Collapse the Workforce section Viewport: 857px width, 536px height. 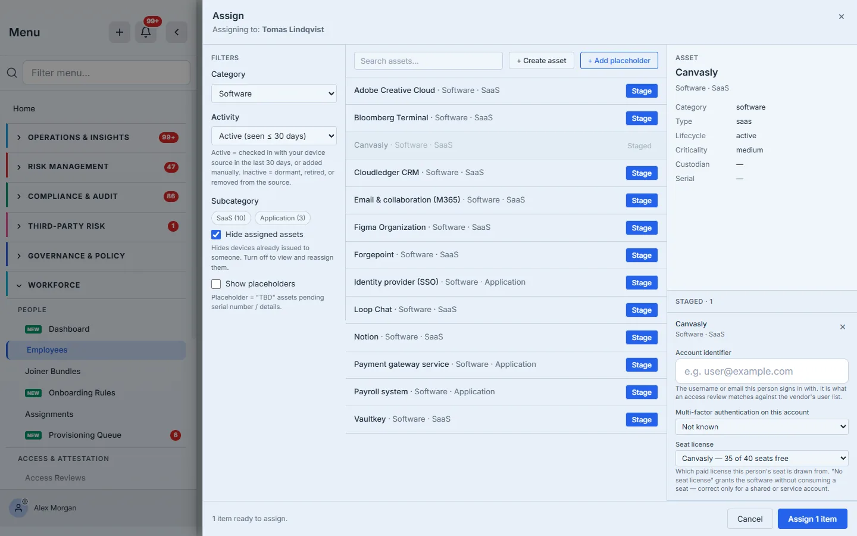96,285
